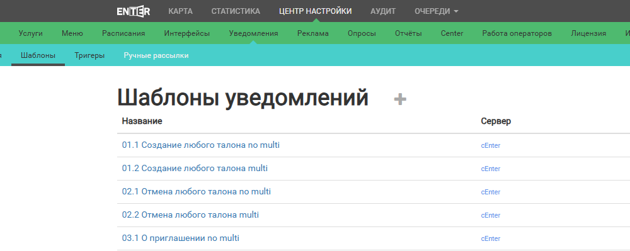The width and height of the screenshot is (630, 251).
Task: Click cEnter server link in the 01.2 row
Action: tap(491, 169)
